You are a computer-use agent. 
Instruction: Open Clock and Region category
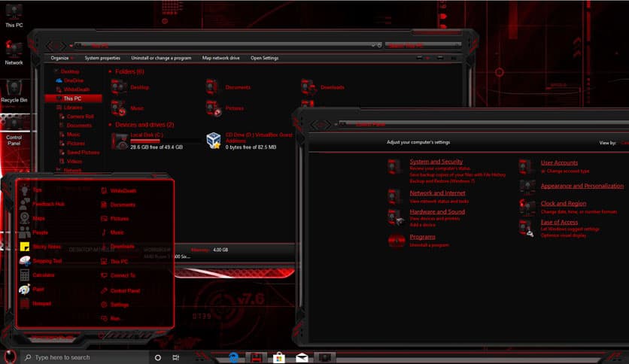click(564, 204)
